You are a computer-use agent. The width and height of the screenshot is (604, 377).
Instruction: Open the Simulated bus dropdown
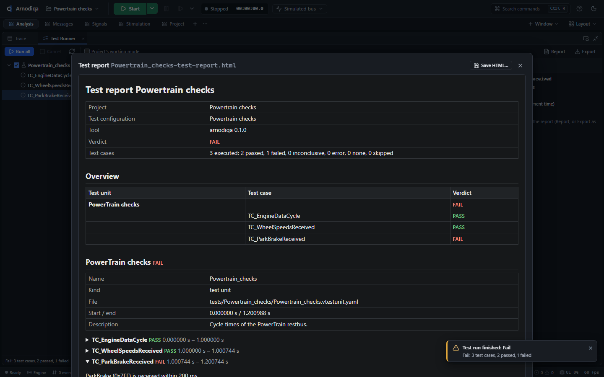(x=299, y=9)
